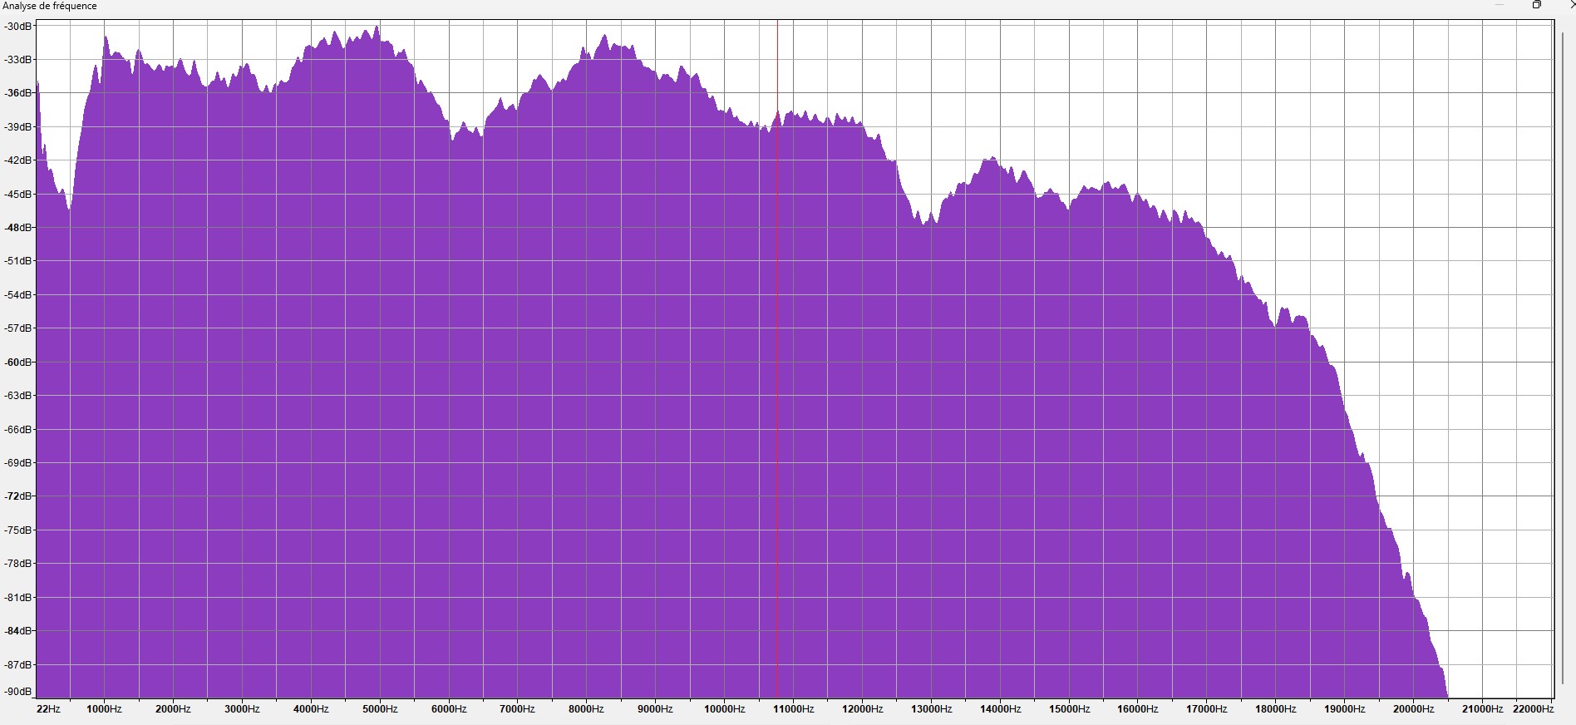Click the "-60dB" level axis label

click(x=18, y=362)
